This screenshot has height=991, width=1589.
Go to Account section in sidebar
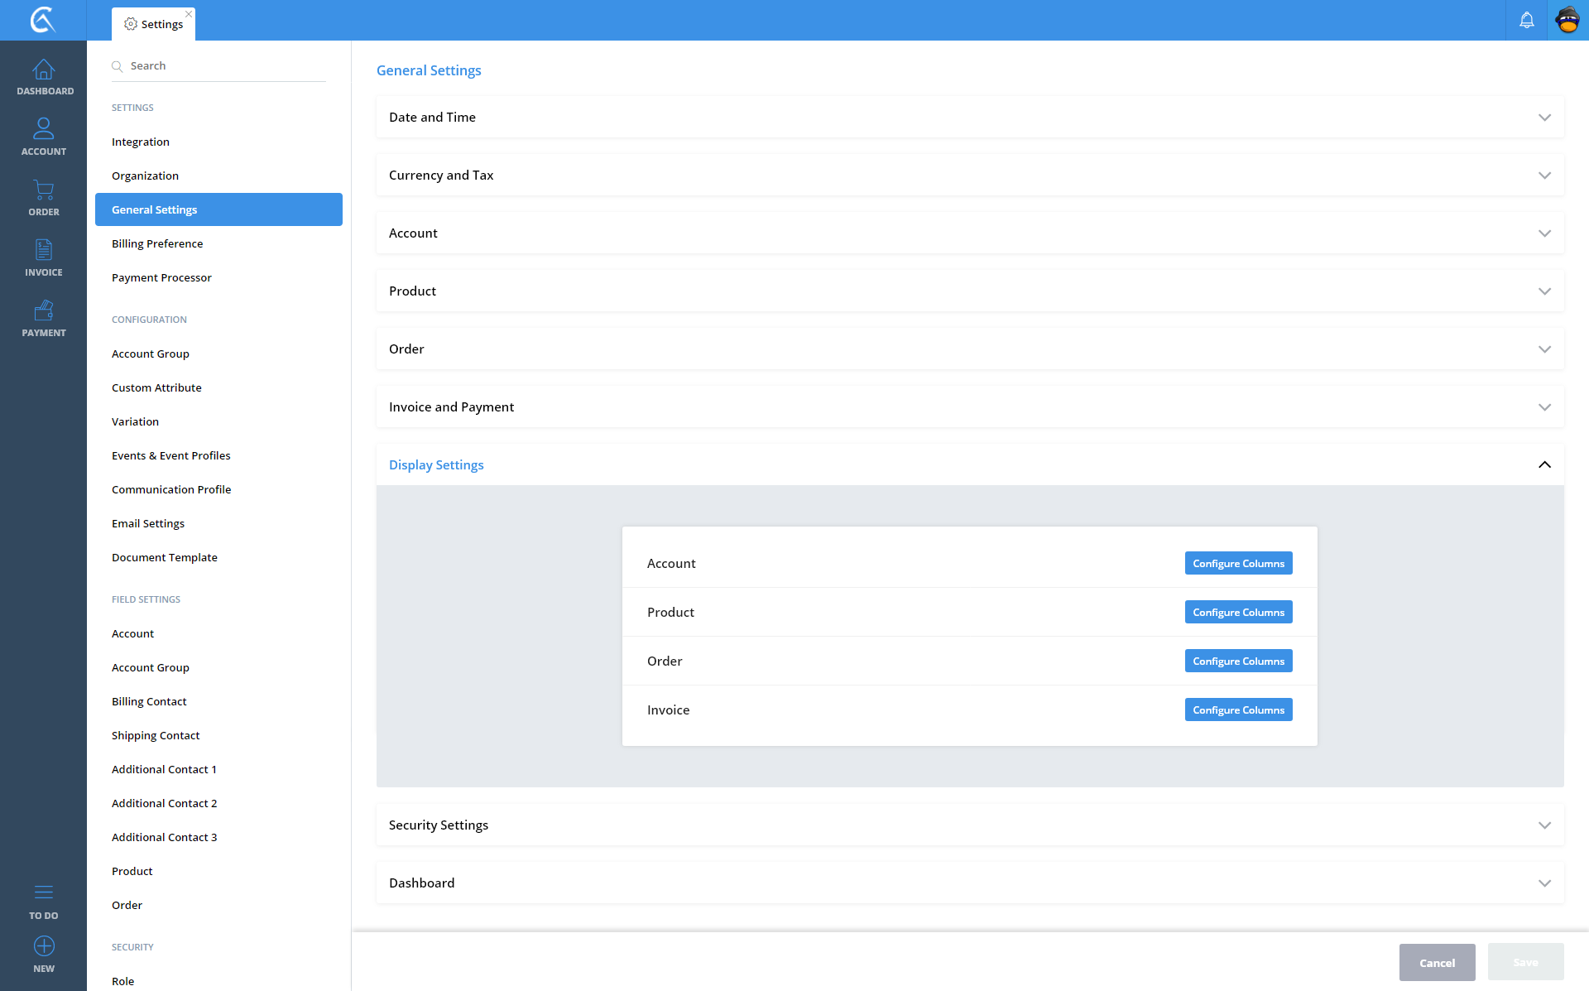coord(44,137)
